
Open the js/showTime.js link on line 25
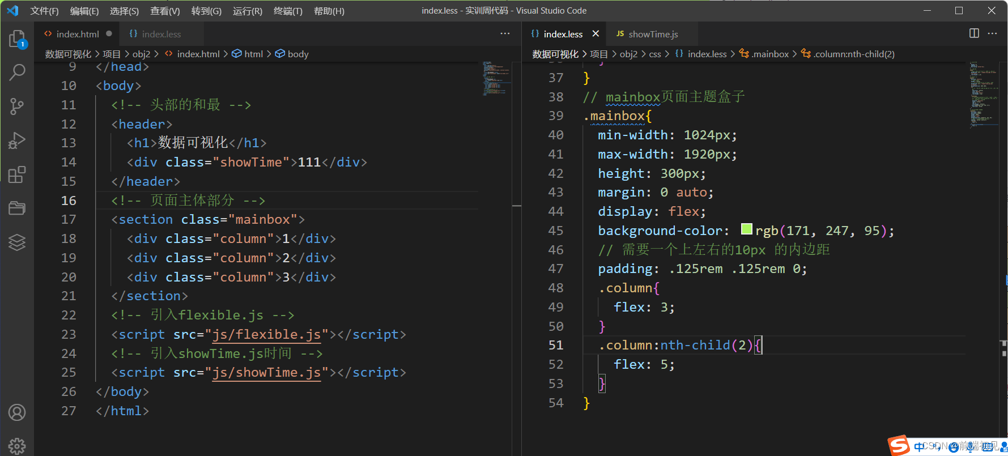[266, 372]
